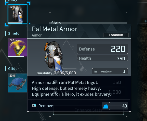Click the in Inventory count field
This screenshot has height=121, width=147.
click(110, 71)
